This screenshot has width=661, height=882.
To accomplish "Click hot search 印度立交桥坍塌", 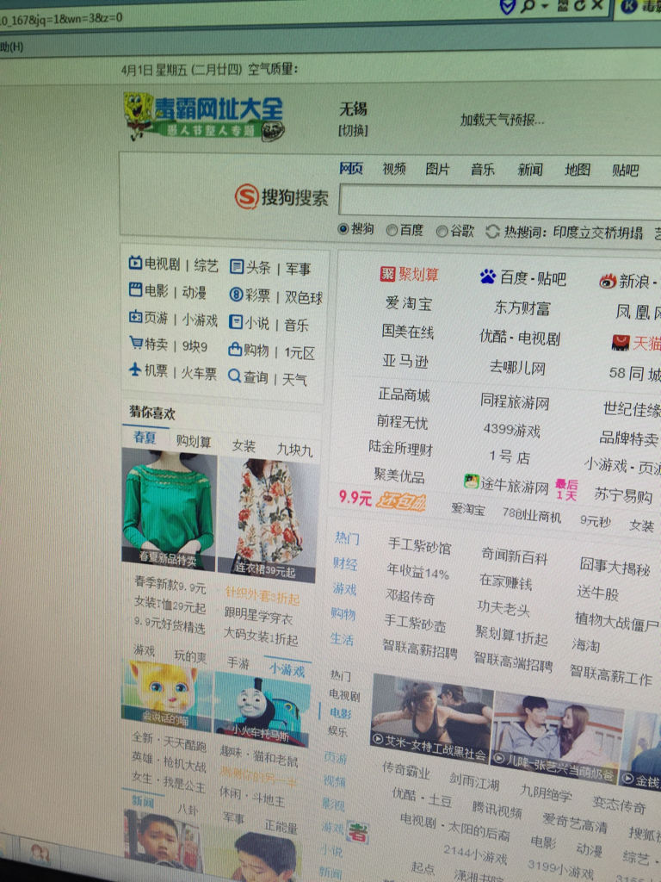I will pos(597,233).
